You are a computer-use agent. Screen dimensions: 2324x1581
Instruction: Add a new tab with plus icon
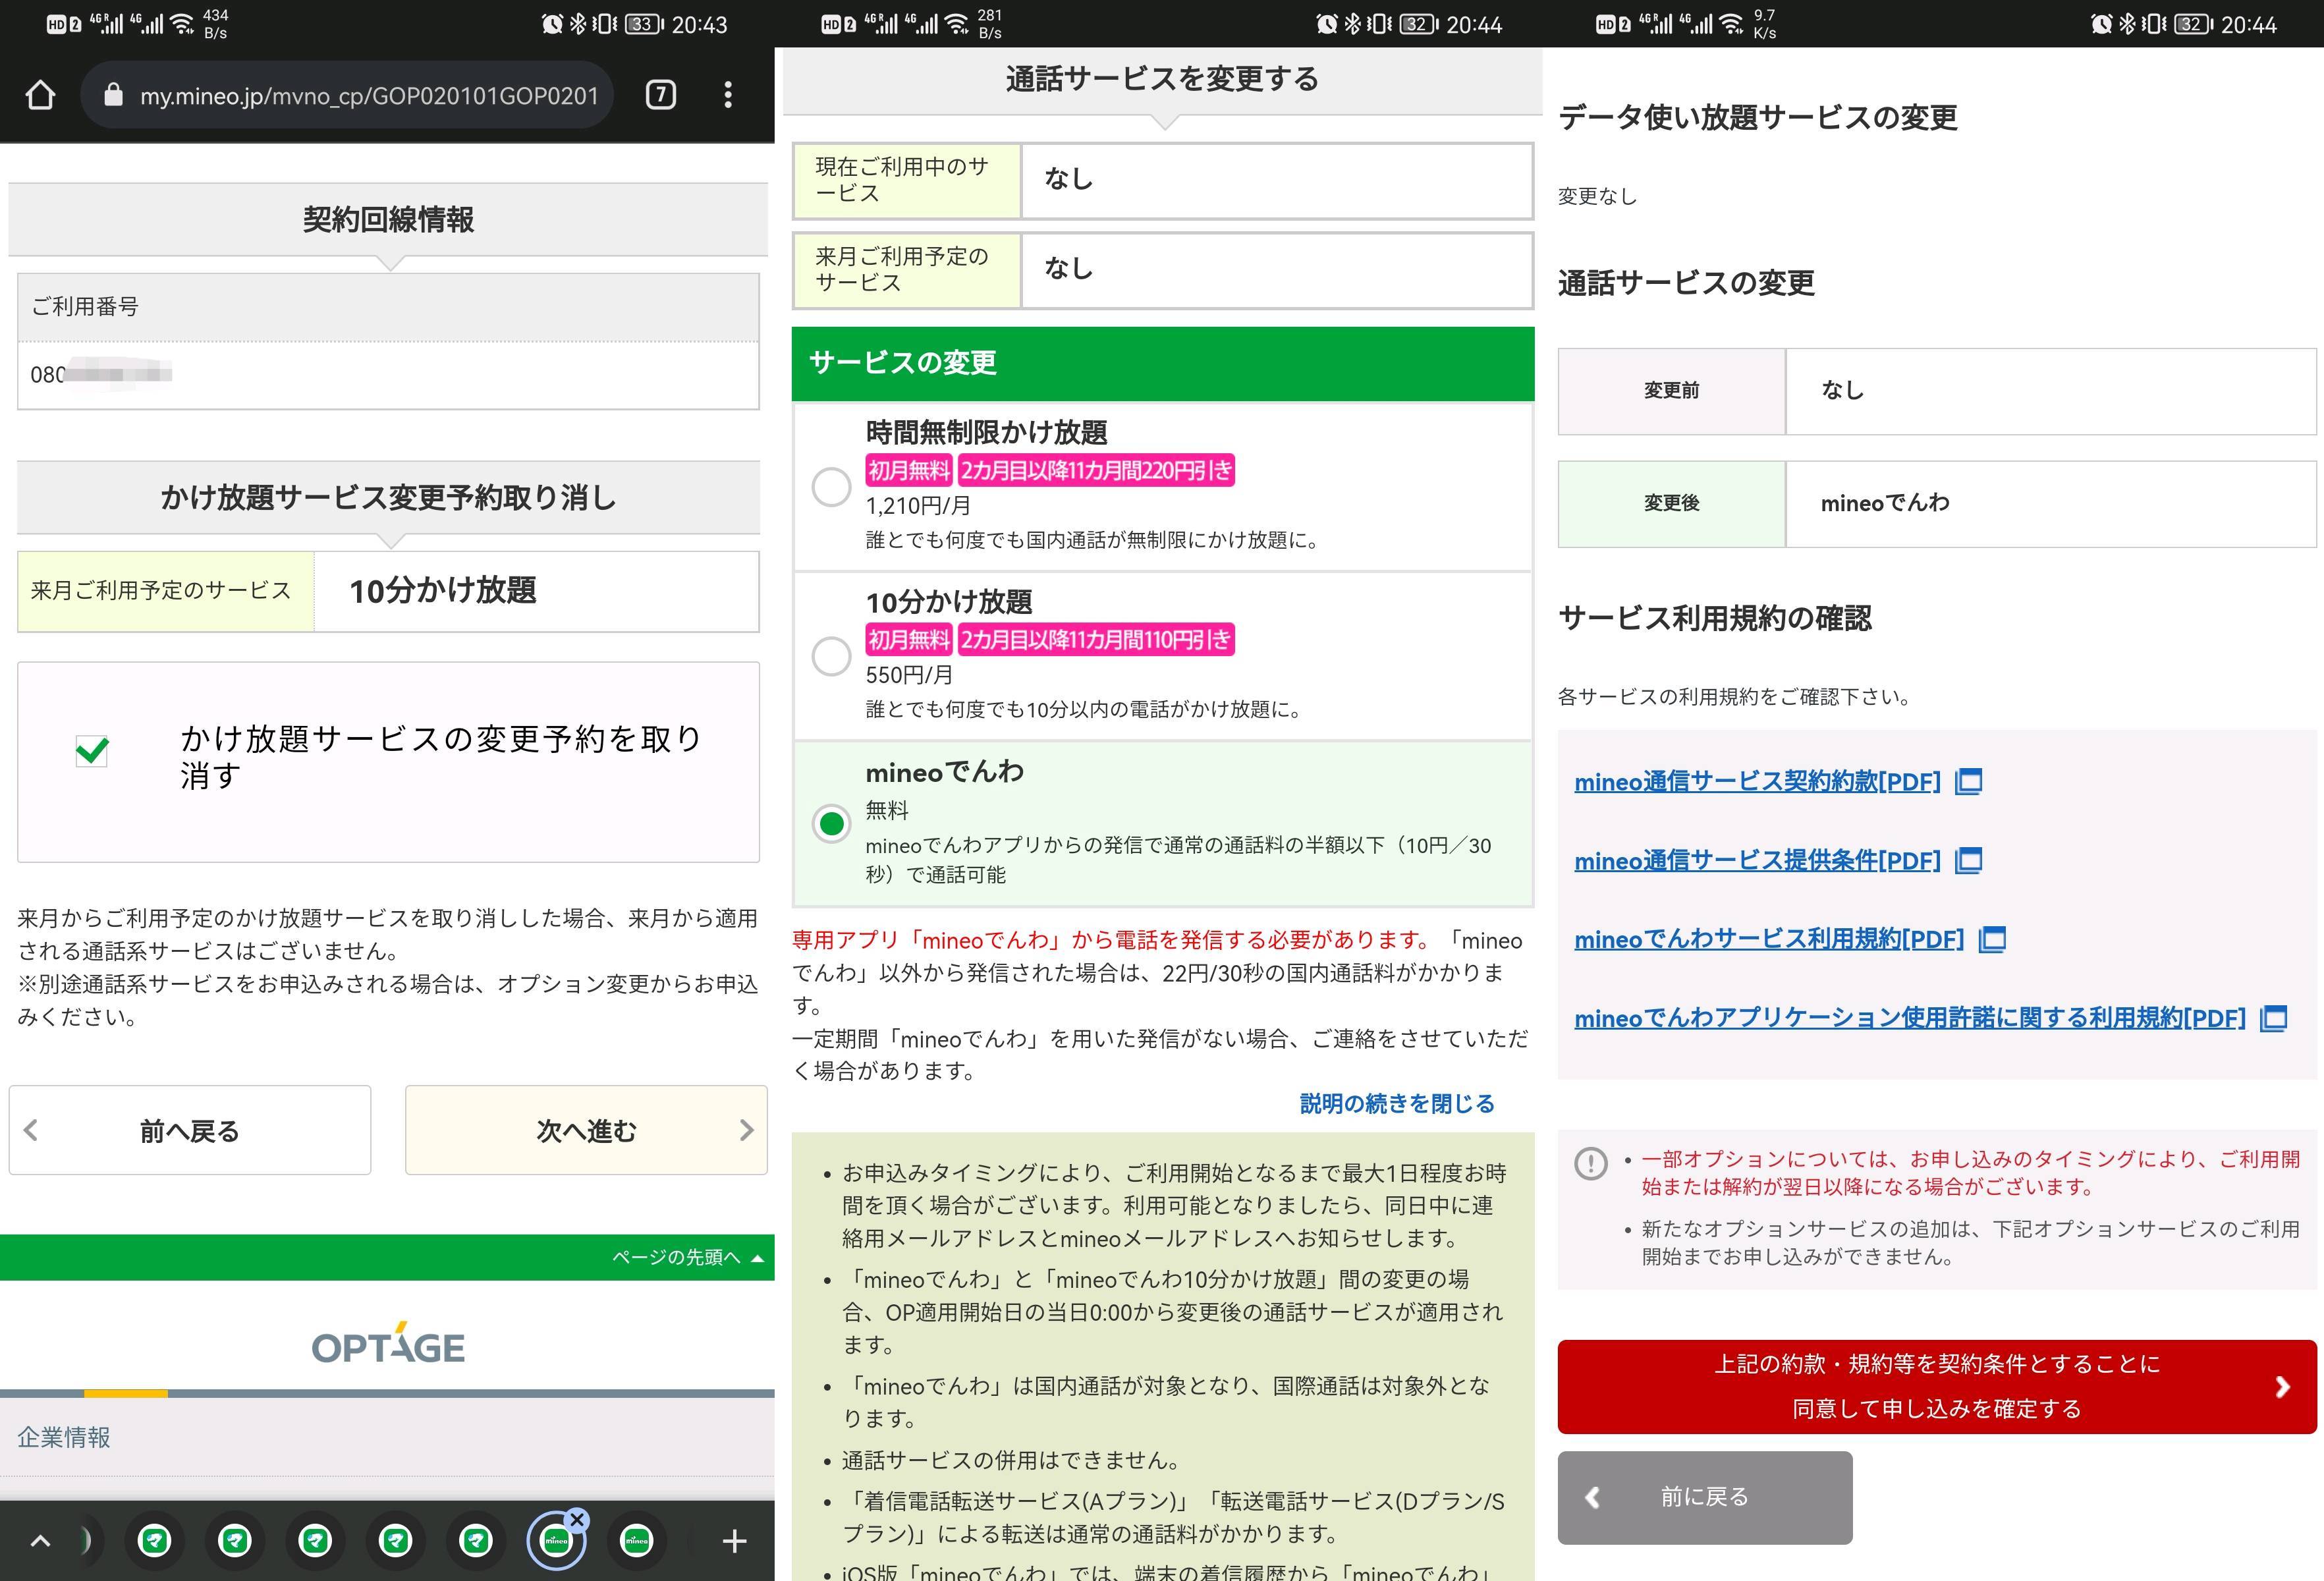734,1541
